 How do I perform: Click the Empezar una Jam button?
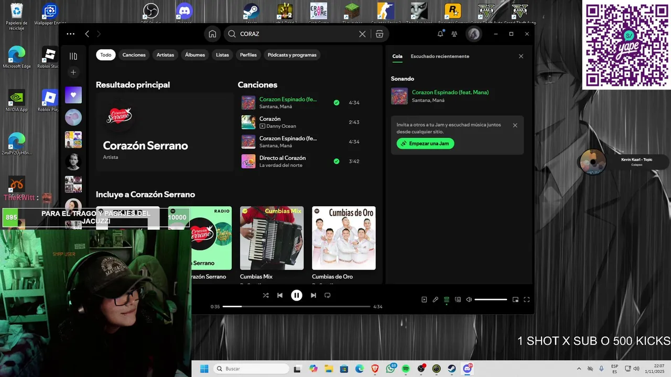click(x=425, y=143)
